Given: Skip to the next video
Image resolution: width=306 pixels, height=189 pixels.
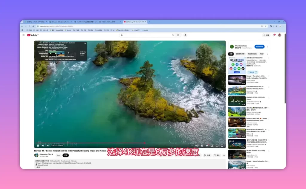Looking at the screenshot, I should tap(43, 145).
